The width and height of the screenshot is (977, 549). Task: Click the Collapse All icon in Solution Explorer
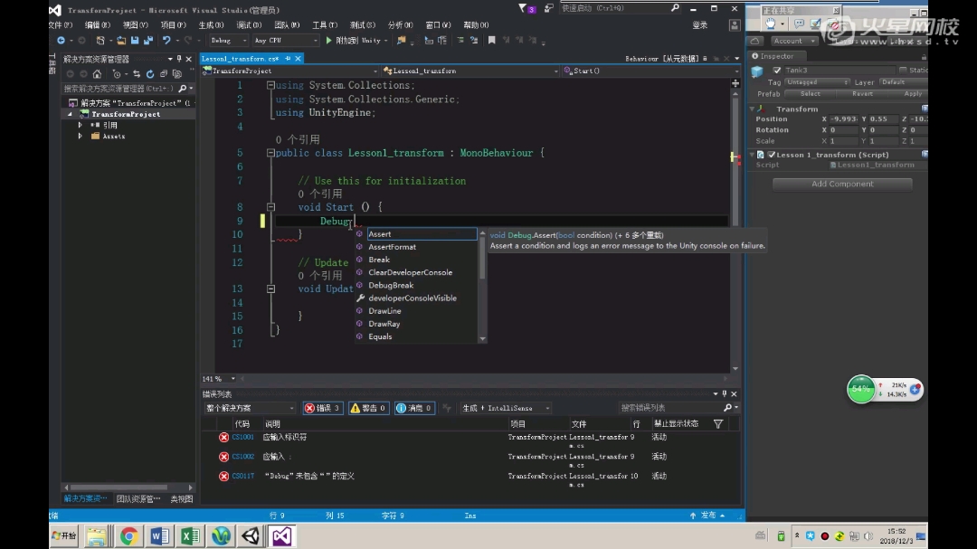164,73
